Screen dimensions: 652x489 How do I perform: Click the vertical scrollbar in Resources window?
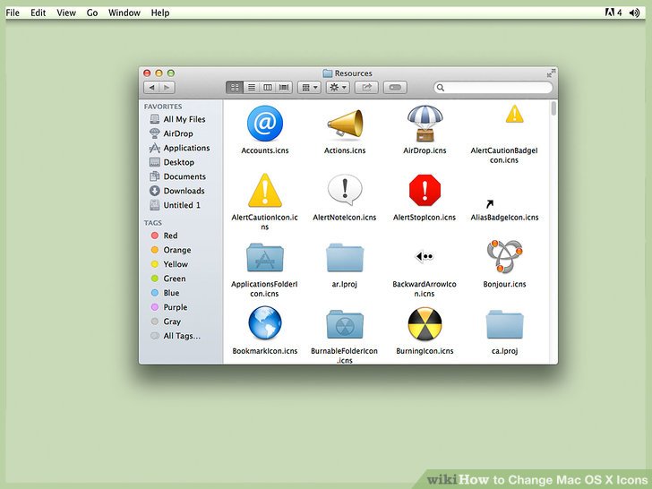[x=553, y=108]
